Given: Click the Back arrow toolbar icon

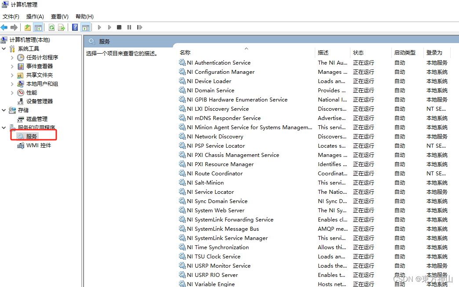Looking at the screenshot, I should click(4, 28).
